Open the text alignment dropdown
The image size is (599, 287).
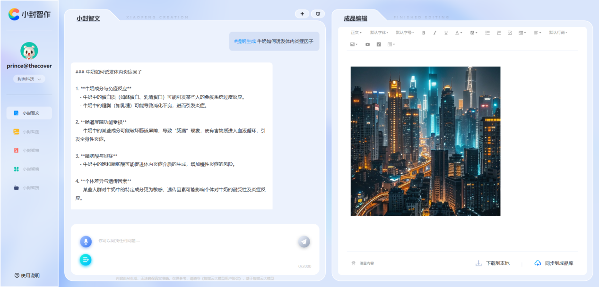pyautogui.click(x=538, y=33)
